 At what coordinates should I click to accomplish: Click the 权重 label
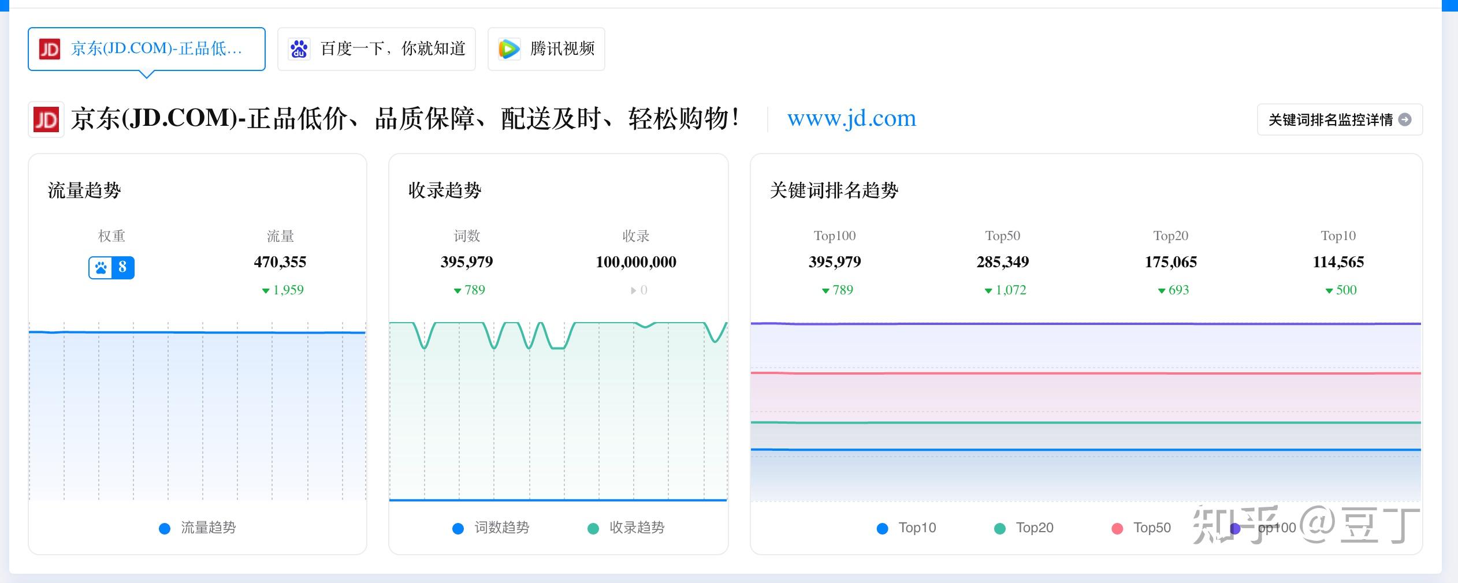pos(111,236)
